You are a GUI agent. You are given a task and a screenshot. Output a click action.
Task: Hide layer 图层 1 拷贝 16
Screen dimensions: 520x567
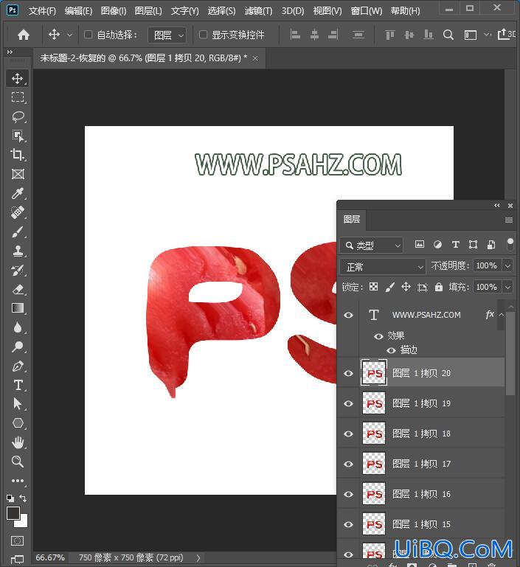pos(349,494)
